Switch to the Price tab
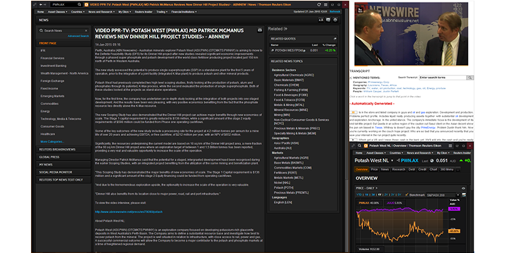Viewport: 506px width, 253px height. (x=374, y=170)
